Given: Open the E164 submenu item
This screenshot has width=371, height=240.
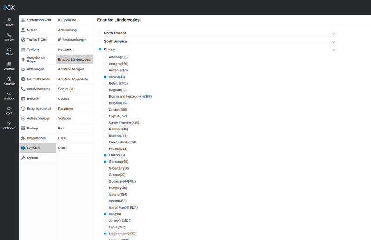Looking at the screenshot, I should [75, 138].
